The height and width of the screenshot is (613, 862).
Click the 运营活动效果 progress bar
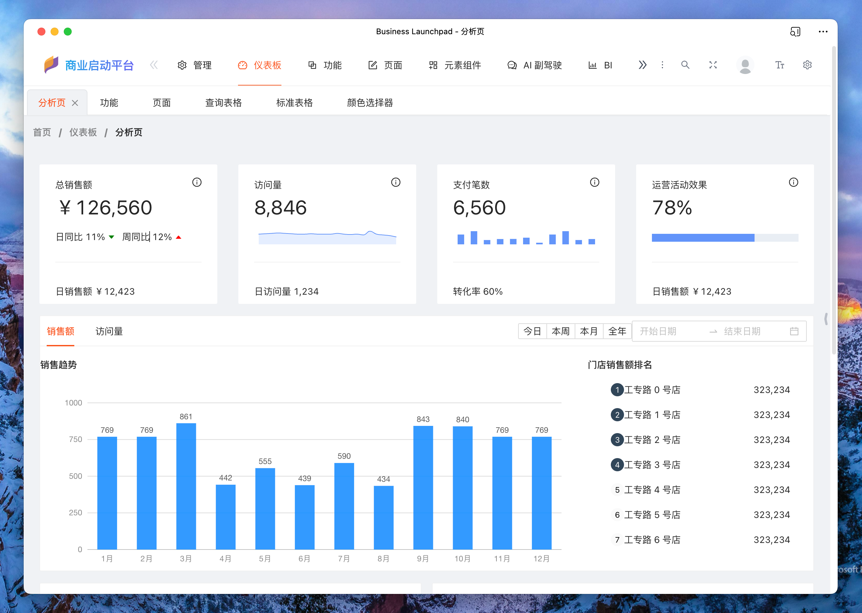[x=725, y=238]
